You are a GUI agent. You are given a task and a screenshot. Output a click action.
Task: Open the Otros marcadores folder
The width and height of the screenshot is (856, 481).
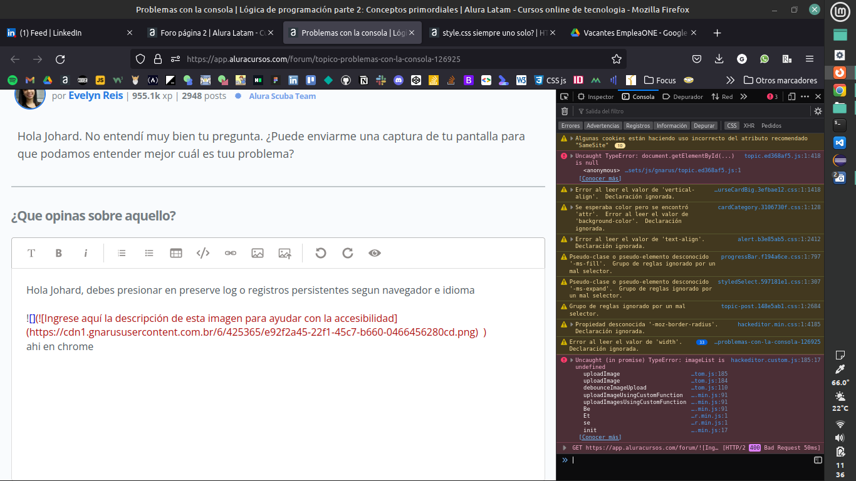[780, 80]
